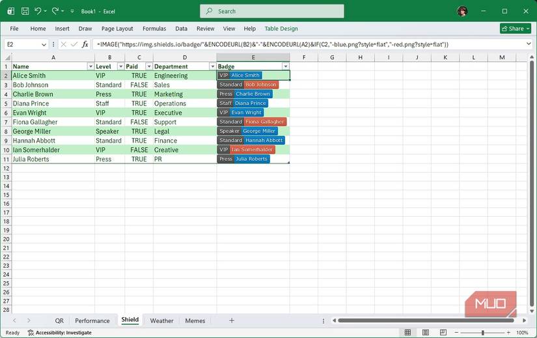This screenshot has height=338, width=537.
Task: Click the Redo arrow icon
Action: [x=55, y=11]
